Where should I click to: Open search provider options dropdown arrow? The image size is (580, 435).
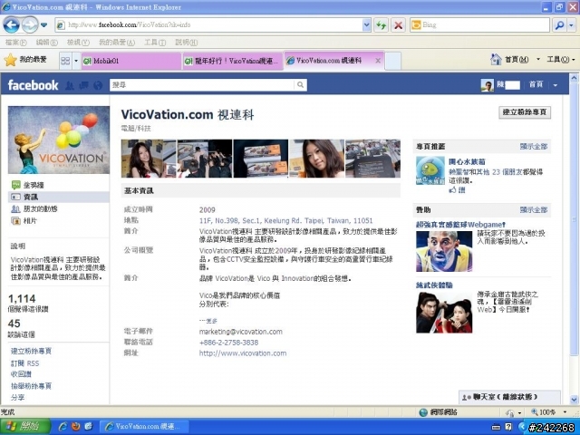(572, 25)
